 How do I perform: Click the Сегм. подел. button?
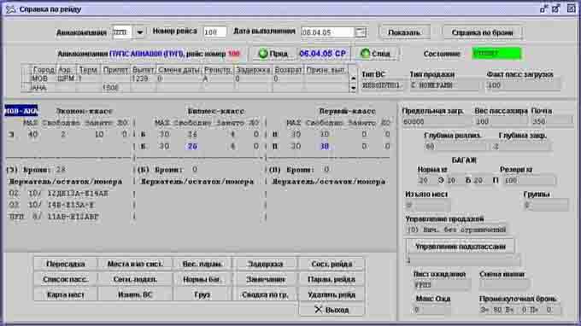coord(135,279)
